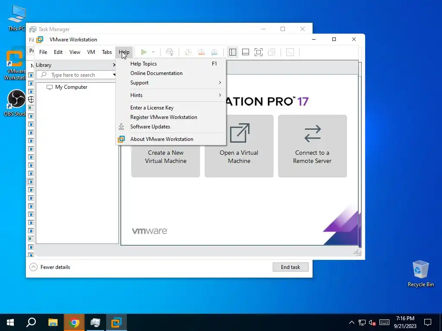442x331 pixels.
Task: Open File Explorer from taskbar
Action: (x=53, y=322)
